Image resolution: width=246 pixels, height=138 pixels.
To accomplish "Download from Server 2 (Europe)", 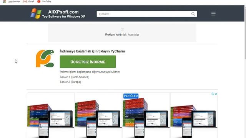I will pyautogui.click(x=70, y=82).
